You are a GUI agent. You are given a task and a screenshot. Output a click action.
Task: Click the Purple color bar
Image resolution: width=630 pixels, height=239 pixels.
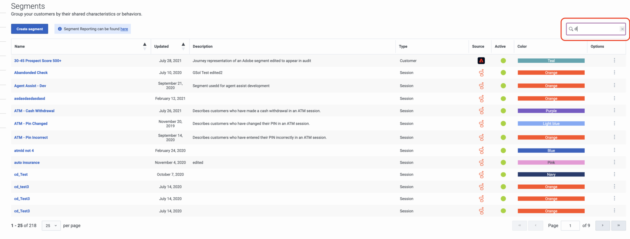tap(551, 111)
